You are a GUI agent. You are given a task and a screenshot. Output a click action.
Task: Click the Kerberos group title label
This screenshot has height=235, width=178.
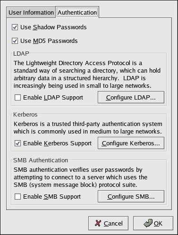pyautogui.click(x=25, y=115)
